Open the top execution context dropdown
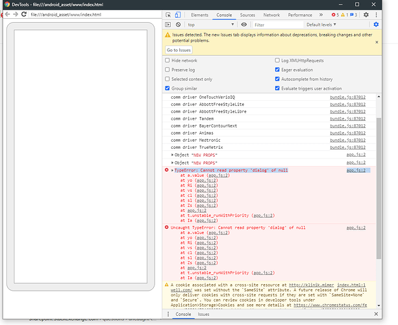The width and height of the screenshot is (398, 325). pyautogui.click(x=210, y=25)
